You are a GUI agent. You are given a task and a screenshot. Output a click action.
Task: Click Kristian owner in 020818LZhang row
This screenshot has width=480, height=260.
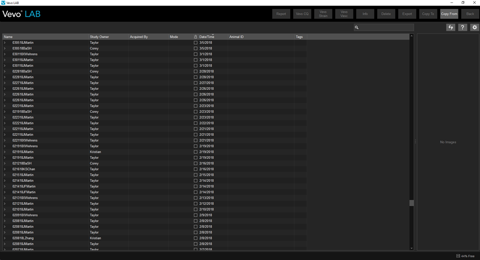[96, 238]
